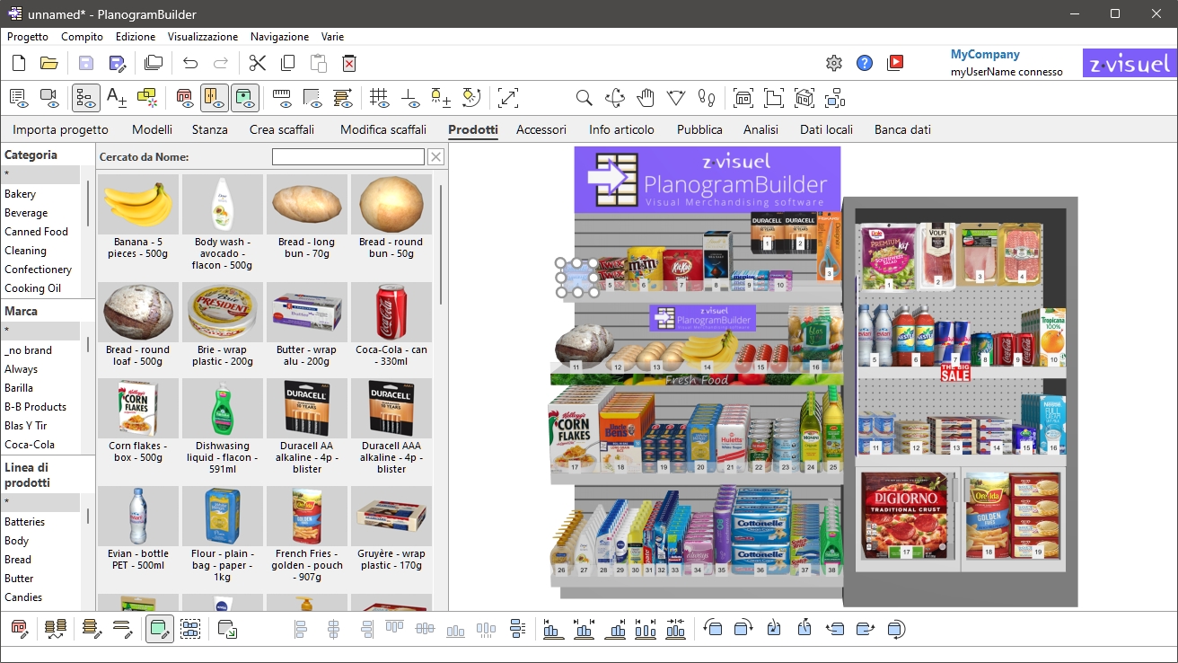Screen dimensions: 1178x663
Task: Switch to the Info articolo tab
Action: [x=621, y=129]
